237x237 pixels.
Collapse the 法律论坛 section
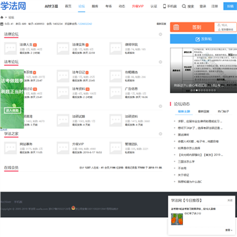pyautogui.click(x=161, y=34)
